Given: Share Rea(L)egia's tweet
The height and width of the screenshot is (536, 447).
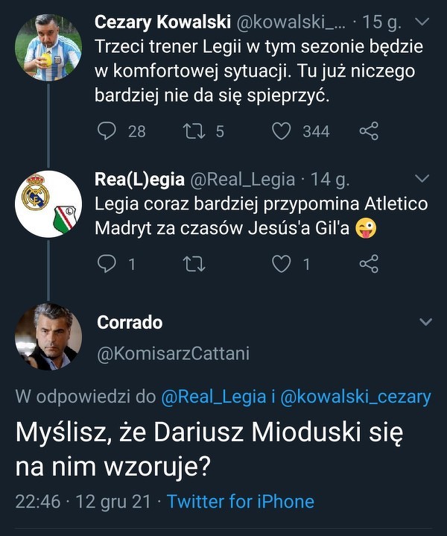Looking at the screenshot, I should 369,263.
